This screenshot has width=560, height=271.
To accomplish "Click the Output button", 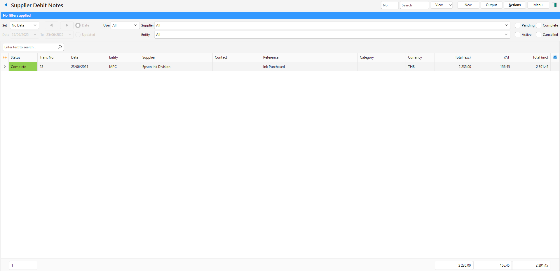I will click(x=491, y=5).
